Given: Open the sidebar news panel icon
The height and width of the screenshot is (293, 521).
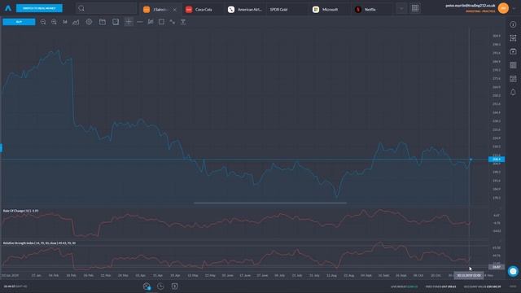Looking at the screenshot, I should coord(513,79).
